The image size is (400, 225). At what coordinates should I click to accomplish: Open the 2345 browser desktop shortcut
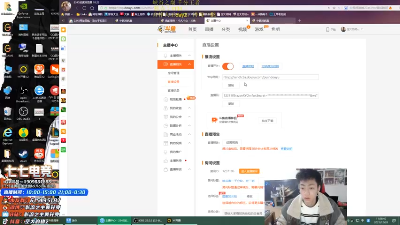[x=39, y=94]
